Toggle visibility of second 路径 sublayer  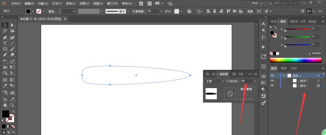[272, 86]
